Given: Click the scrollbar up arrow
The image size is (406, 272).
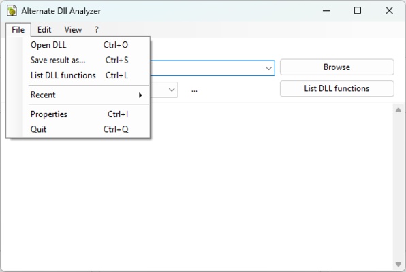Looking at the screenshot, I should click(399, 110).
